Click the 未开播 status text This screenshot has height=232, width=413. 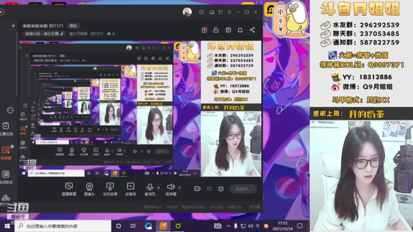tap(254, 207)
